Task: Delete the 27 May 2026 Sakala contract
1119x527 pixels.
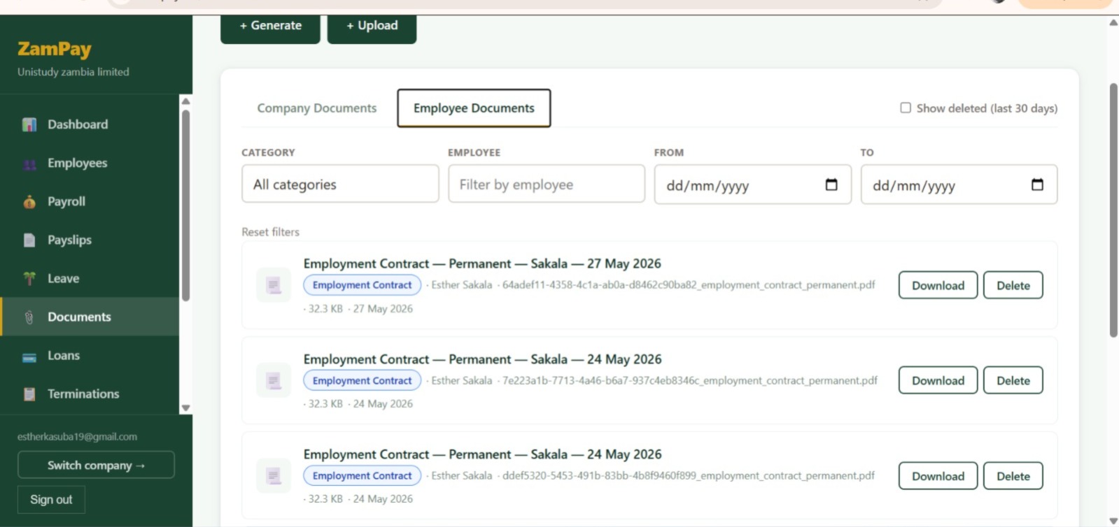Action: click(1013, 285)
